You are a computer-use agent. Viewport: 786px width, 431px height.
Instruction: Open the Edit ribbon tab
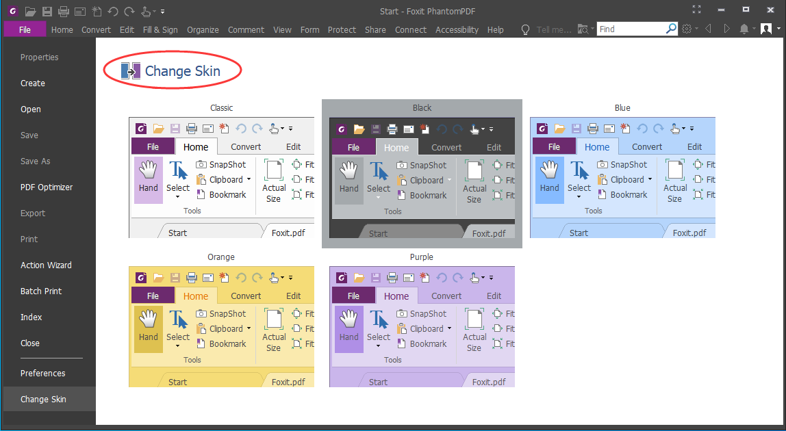[x=127, y=29]
